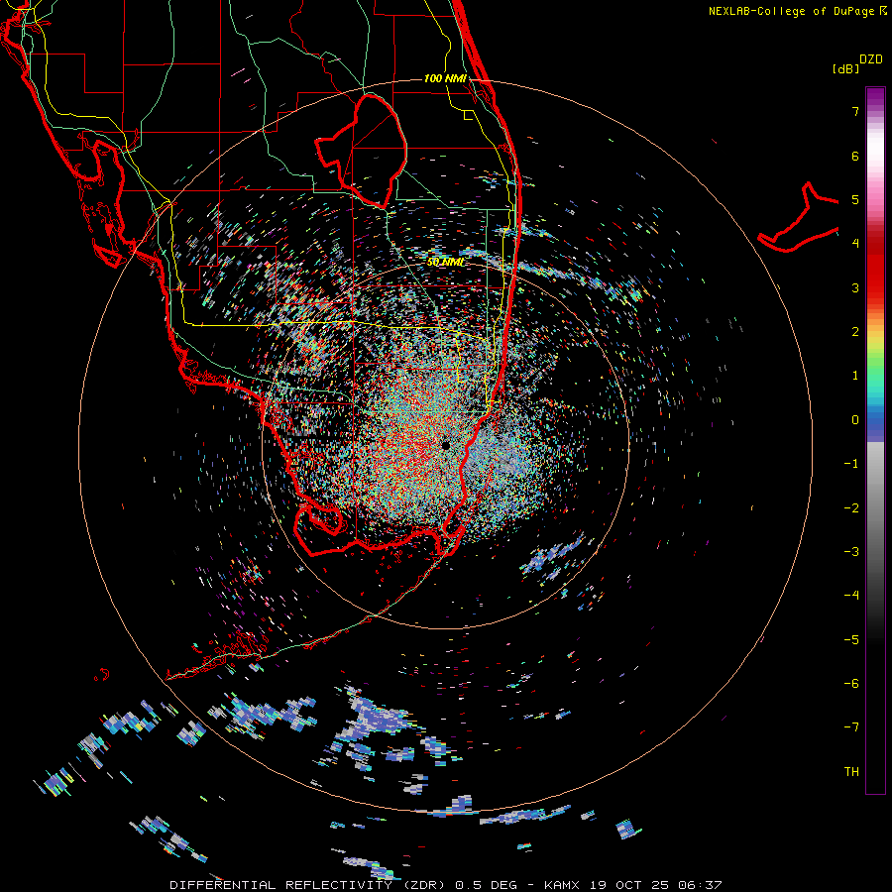Click the scale label 1
This screenshot has width=892, height=892.
click(855, 376)
